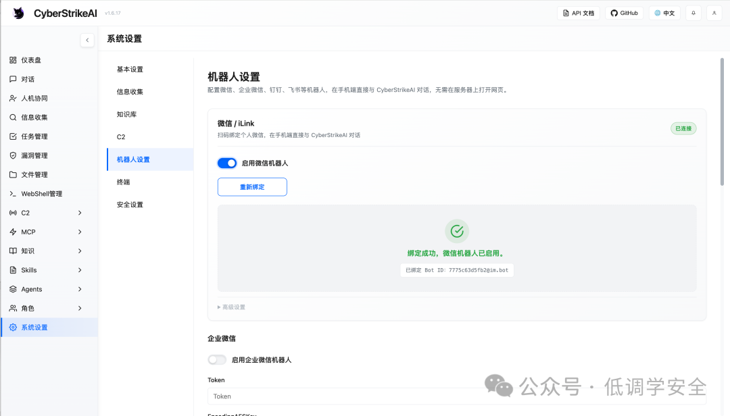Click the 仪表盘 dashboard icon
730x416 pixels.
[x=13, y=60]
